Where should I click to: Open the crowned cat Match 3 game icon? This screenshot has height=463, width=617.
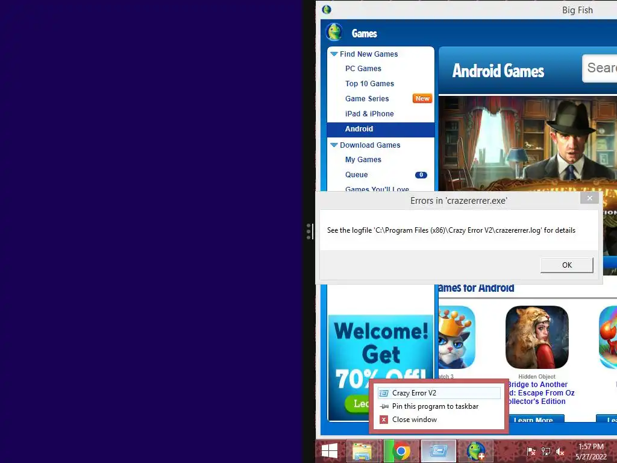tap(457, 338)
